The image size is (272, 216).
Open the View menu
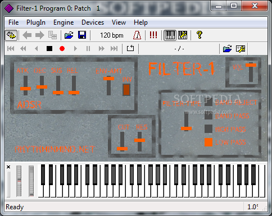(119, 22)
